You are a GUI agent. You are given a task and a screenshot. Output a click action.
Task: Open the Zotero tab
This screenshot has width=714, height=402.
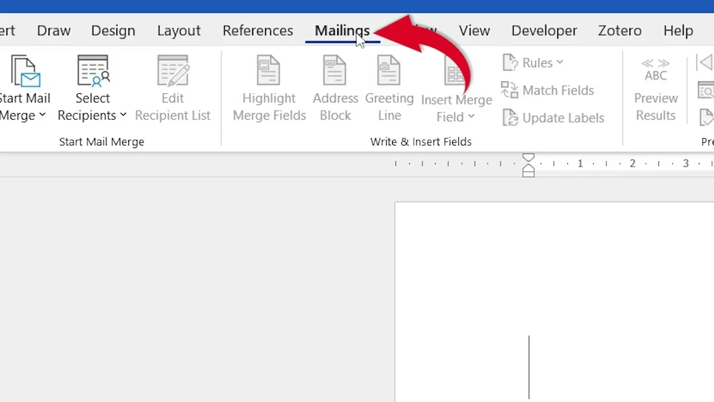(619, 30)
